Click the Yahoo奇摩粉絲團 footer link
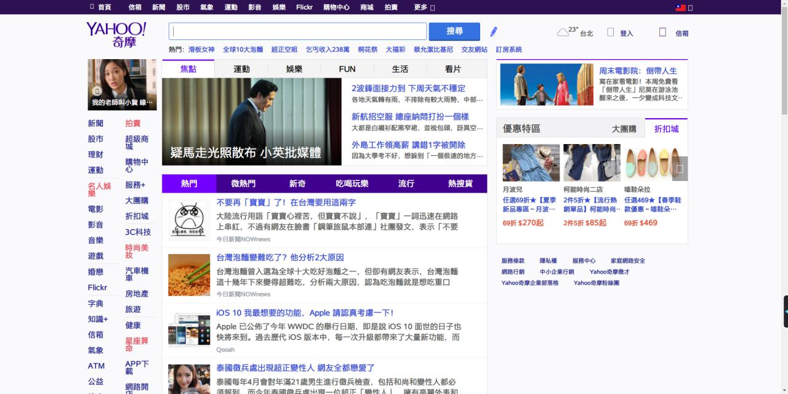This screenshot has height=394, width=788. (597, 283)
